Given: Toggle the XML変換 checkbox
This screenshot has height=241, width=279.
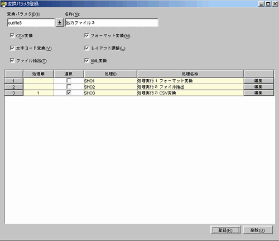Looking at the screenshot, I should 86,60.
